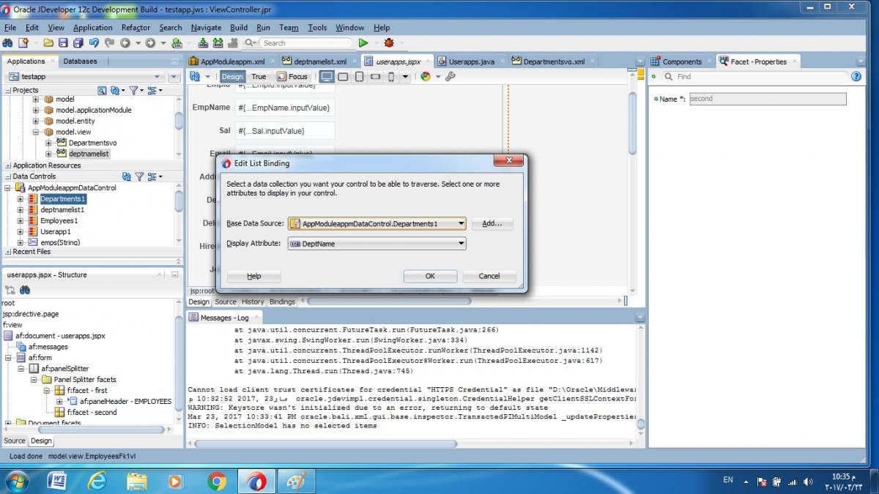Viewport: 879px width, 494px height.
Task: Toggle the Design view button in editor toolbar
Action: (231, 76)
